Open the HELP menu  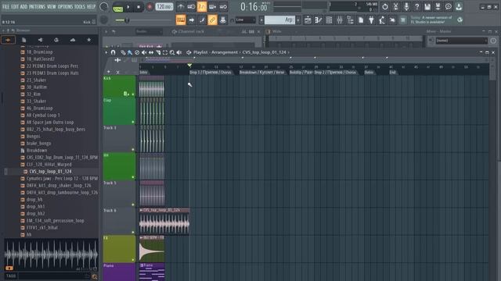coord(91,7)
